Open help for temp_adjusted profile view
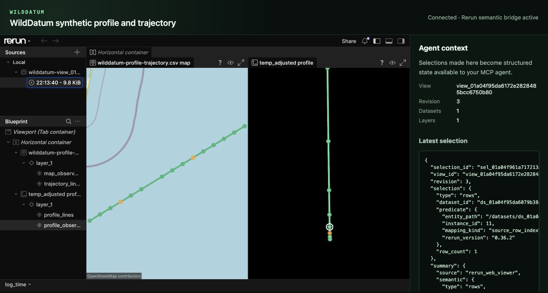The height and width of the screenshot is (293, 548). coord(382,63)
